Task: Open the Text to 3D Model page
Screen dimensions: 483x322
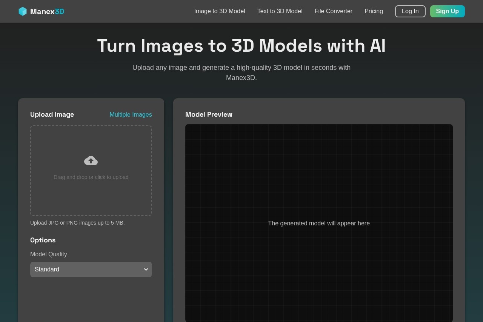Action: click(x=280, y=11)
